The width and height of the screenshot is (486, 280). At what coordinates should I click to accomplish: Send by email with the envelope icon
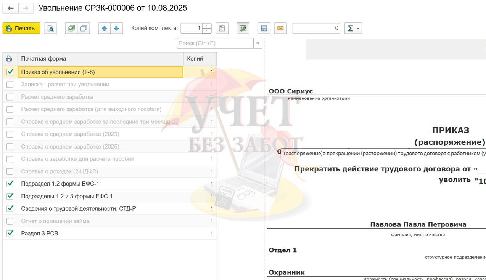[280, 28]
